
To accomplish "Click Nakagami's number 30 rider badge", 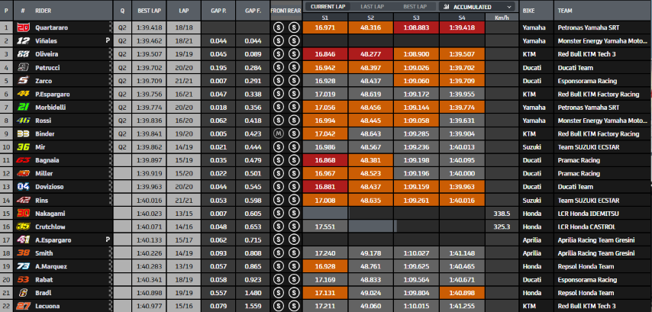I will click(23, 214).
